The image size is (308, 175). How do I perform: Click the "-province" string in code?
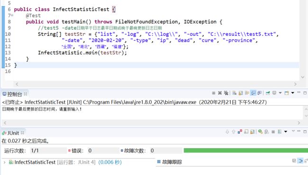(x=239, y=40)
